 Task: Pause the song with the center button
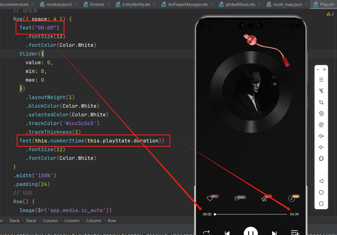[x=251, y=232]
